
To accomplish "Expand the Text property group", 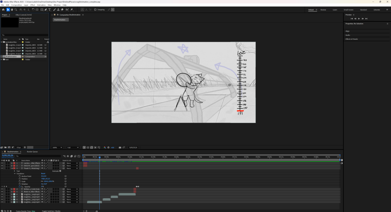I will pos(15,171).
